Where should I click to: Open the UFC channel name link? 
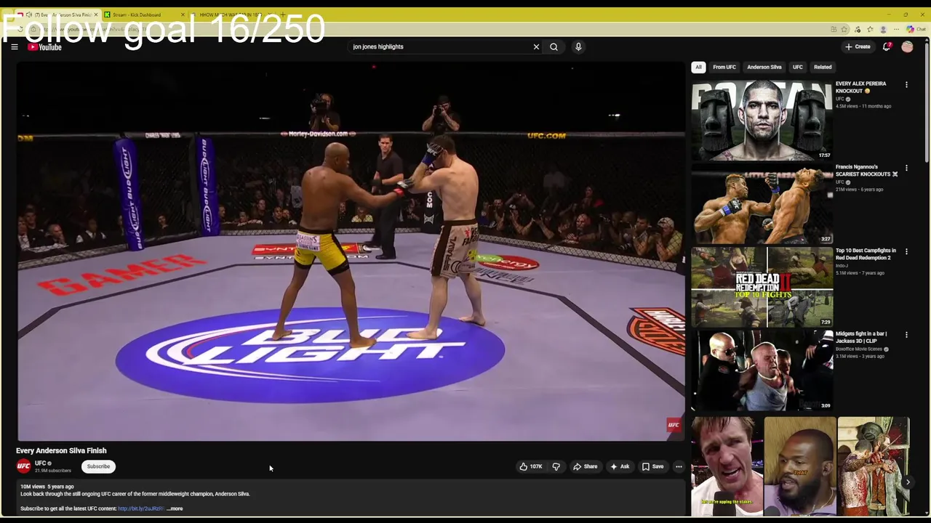40,463
